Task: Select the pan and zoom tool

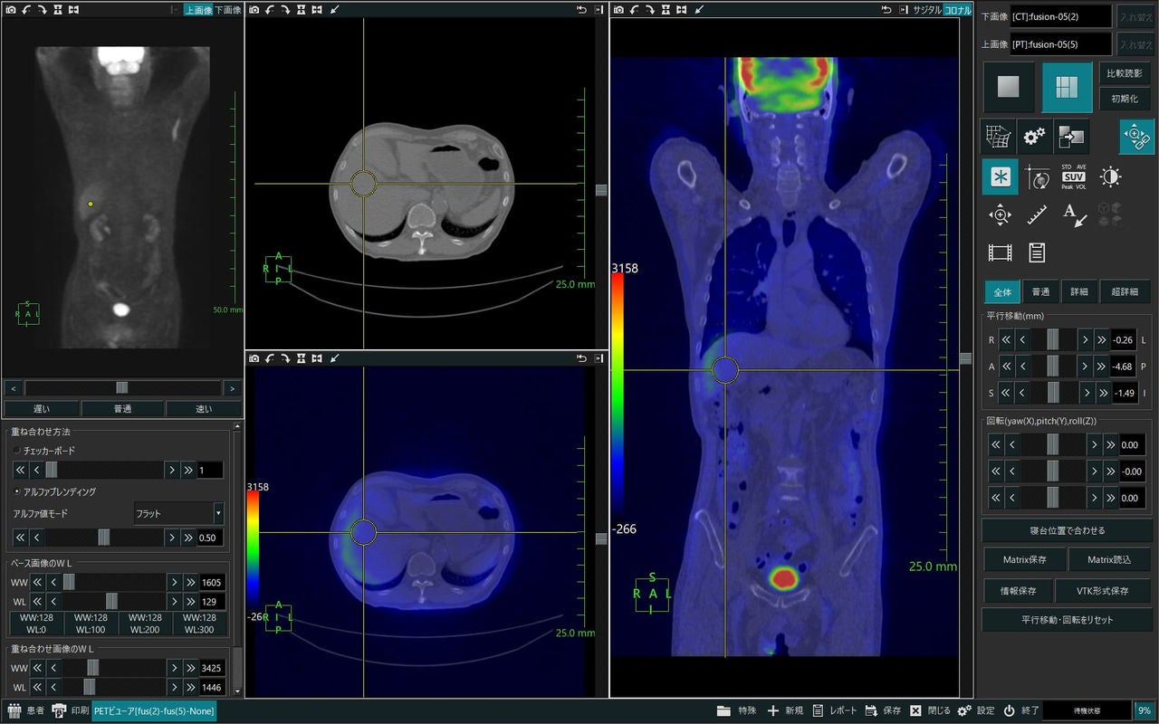Action: 1000,214
